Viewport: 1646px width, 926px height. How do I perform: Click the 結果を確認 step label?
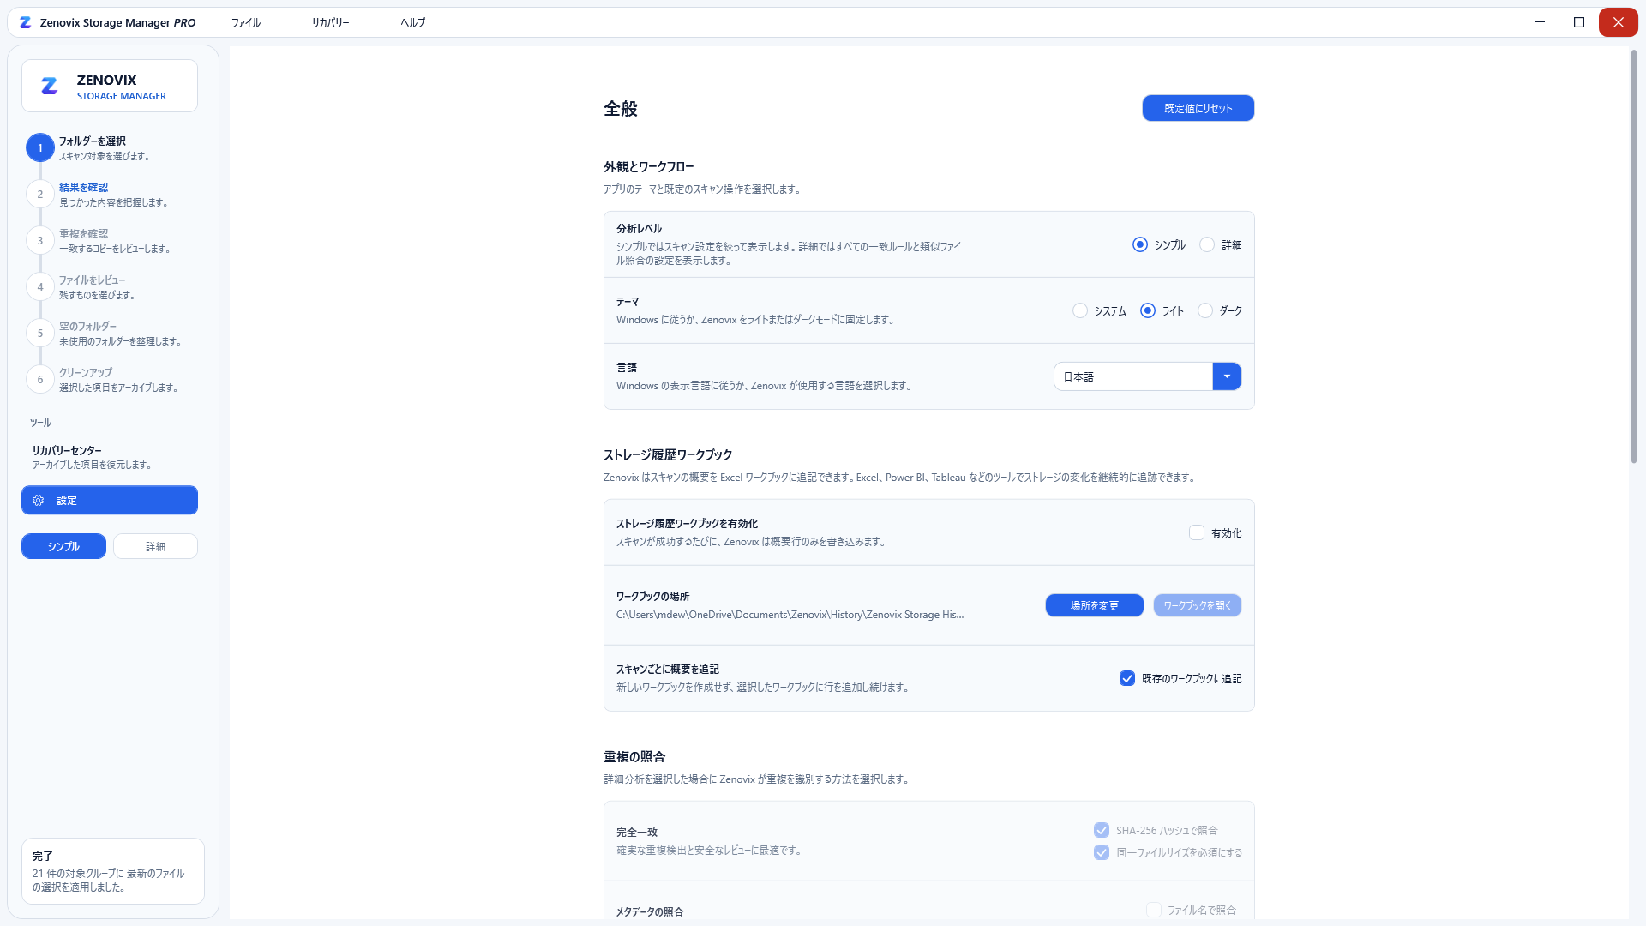pos(83,188)
